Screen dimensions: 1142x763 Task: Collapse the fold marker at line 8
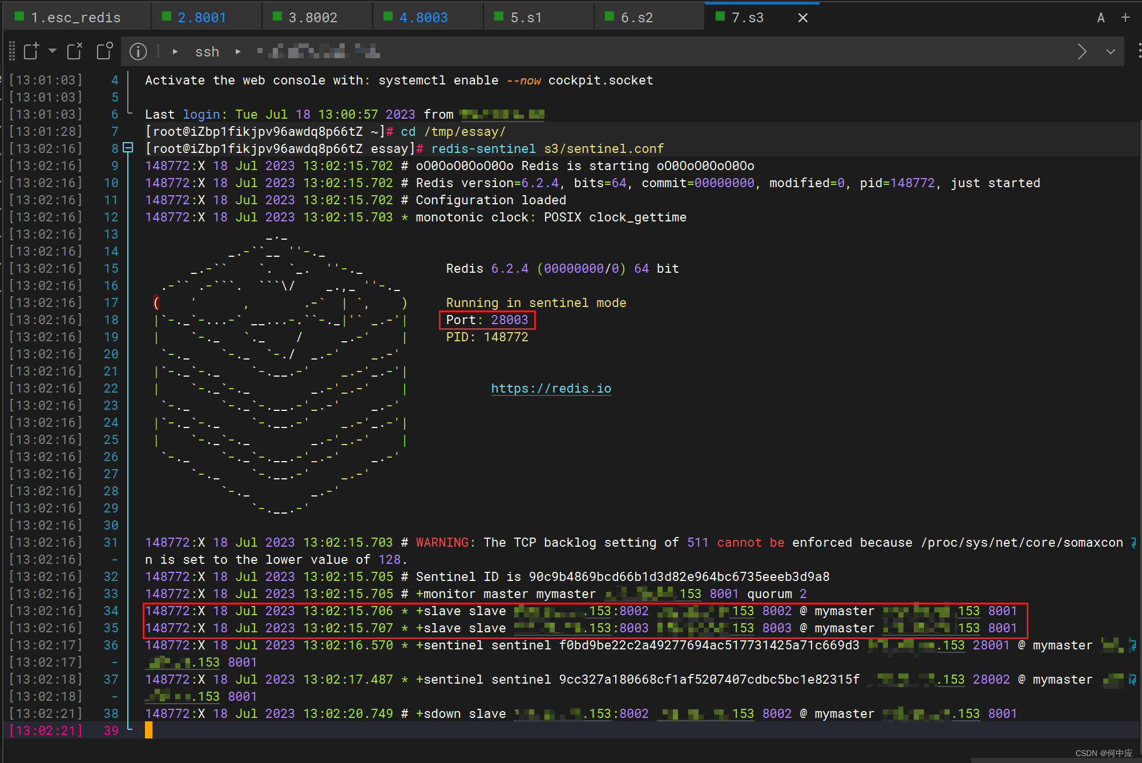point(128,148)
